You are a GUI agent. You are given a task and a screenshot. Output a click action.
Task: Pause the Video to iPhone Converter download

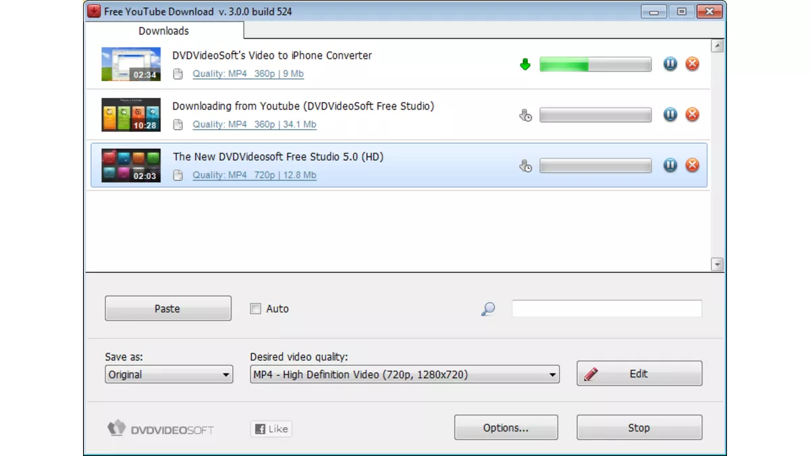670,64
